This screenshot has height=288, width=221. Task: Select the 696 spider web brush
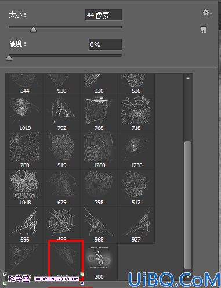[x=24, y=225]
